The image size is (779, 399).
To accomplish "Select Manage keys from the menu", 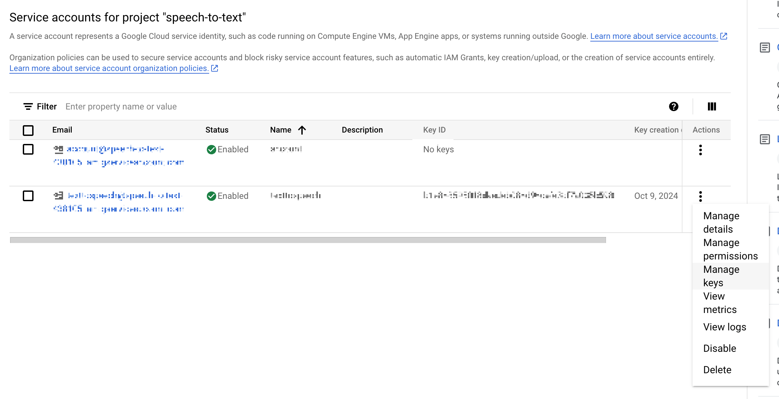I will pos(721,276).
